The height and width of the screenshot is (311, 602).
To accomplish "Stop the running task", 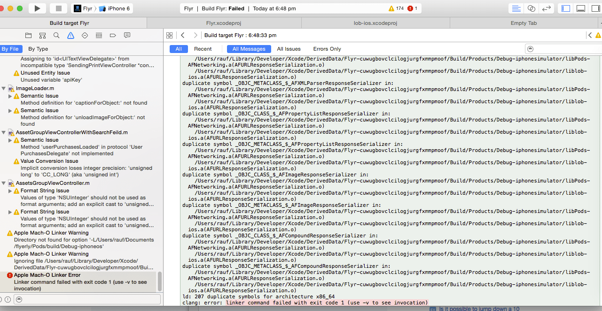I will point(59,8).
